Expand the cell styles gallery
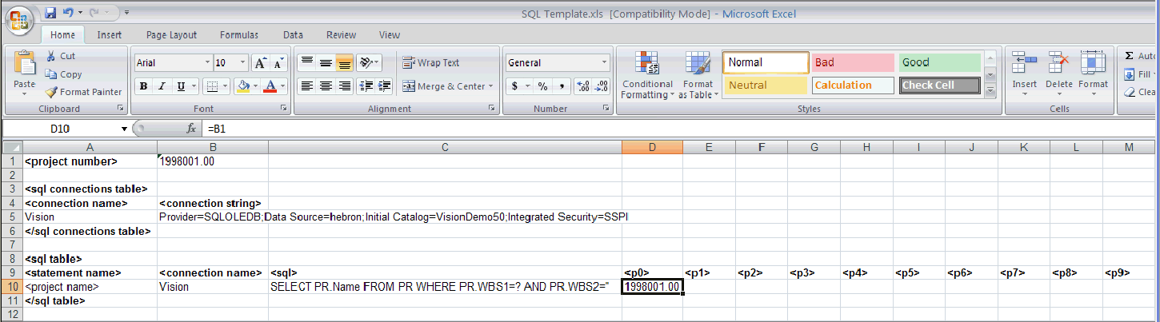1160x322 pixels. (990, 91)
